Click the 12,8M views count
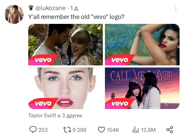This screenshot has width=185, height=136. 148,130
